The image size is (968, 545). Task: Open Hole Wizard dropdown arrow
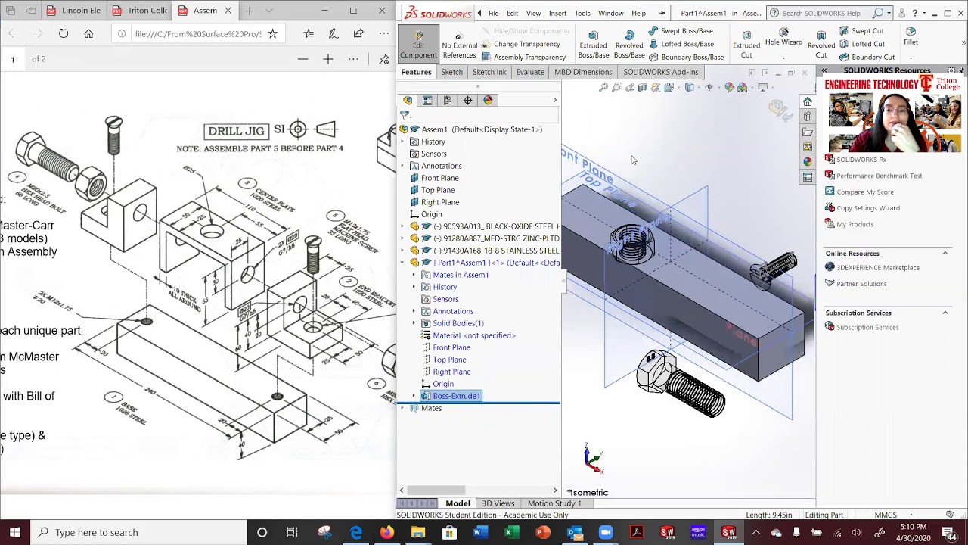click(x=783, y=58)
